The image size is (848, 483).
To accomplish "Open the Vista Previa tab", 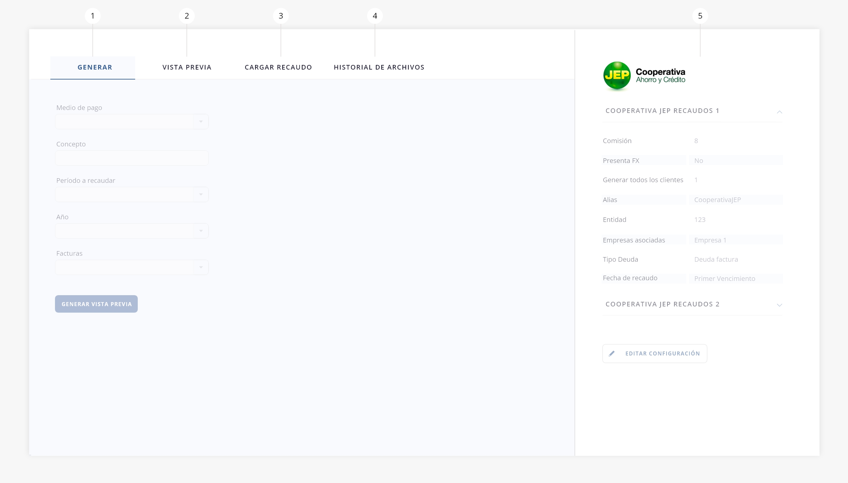I will pyautogui.click(x=187, y=67).
